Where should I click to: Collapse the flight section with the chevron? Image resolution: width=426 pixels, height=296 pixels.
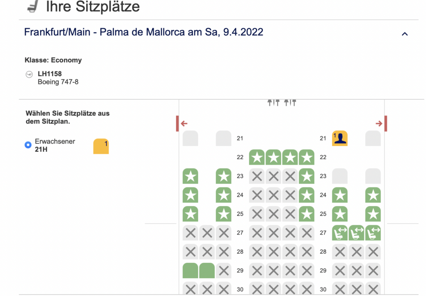[404, 34]
